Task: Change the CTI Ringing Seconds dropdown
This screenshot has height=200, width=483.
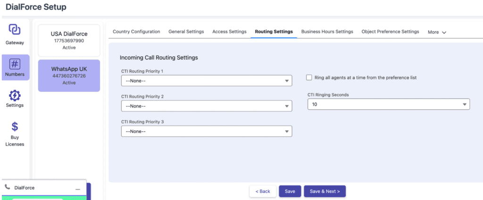Action: 388,104
